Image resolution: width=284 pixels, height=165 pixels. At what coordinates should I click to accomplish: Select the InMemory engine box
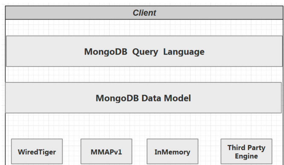click(x=173, y=151)
